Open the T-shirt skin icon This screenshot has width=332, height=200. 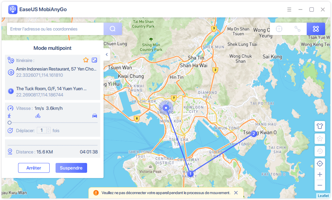click(320, 126)
